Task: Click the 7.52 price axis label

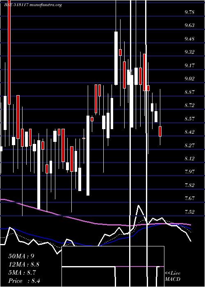Action: coord(189,212)
